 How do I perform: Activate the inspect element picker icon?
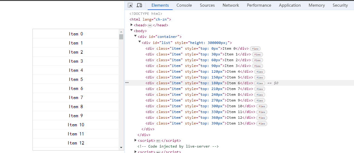(130, 5)
